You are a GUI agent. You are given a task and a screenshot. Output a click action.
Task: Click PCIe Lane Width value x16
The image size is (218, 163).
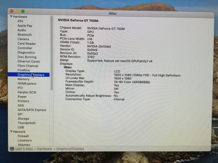click(90, 39)
